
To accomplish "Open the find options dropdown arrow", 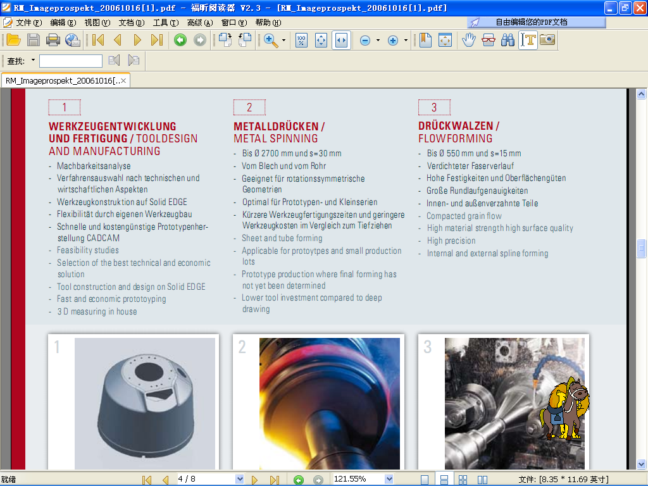I will click(x=33, y=60).
